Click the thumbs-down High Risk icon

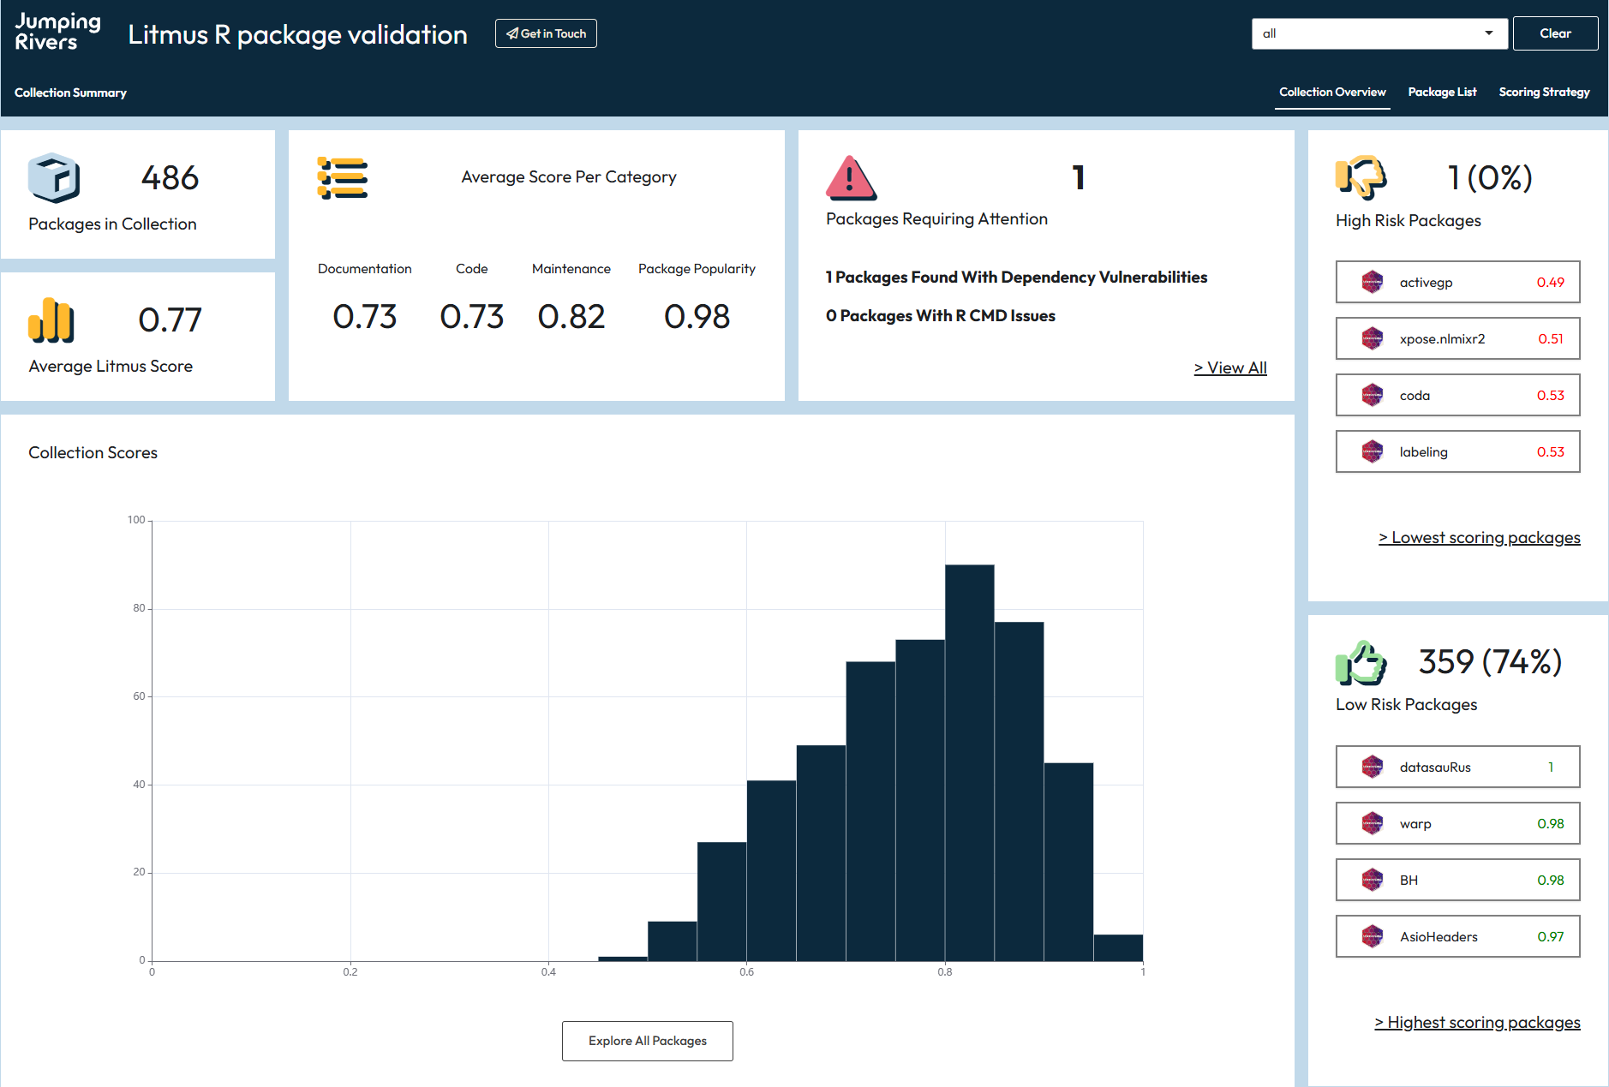1361,177
